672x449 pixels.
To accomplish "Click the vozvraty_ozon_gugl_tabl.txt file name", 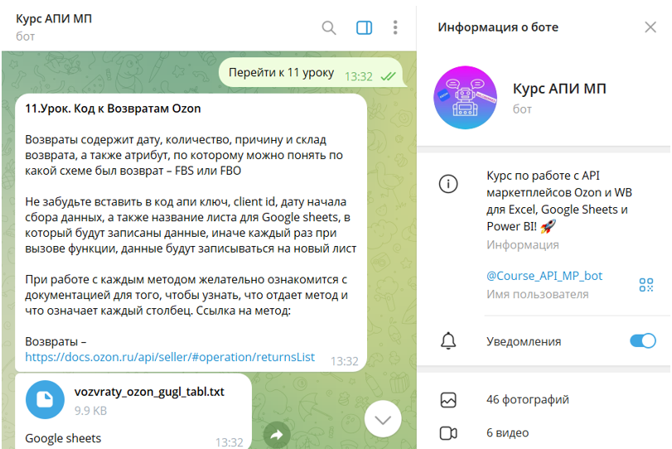I will click(x=149, y=392).
